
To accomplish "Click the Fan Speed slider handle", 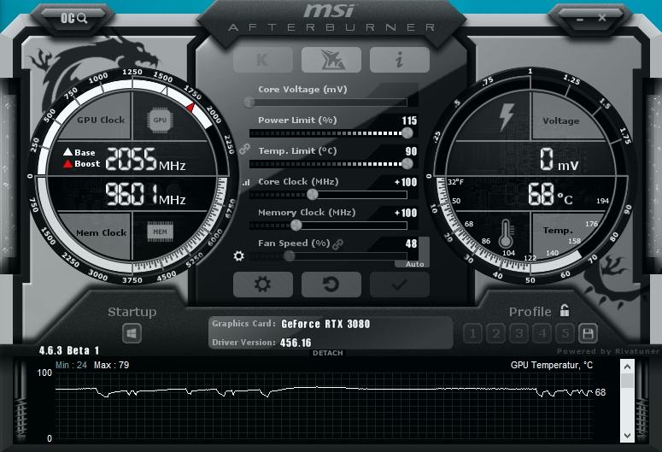I will click(x=290, y=255).
